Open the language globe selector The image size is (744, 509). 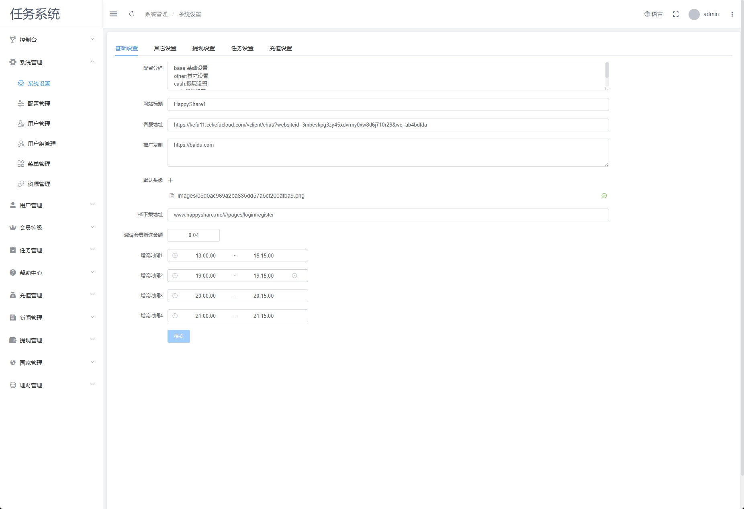(653, 14)
